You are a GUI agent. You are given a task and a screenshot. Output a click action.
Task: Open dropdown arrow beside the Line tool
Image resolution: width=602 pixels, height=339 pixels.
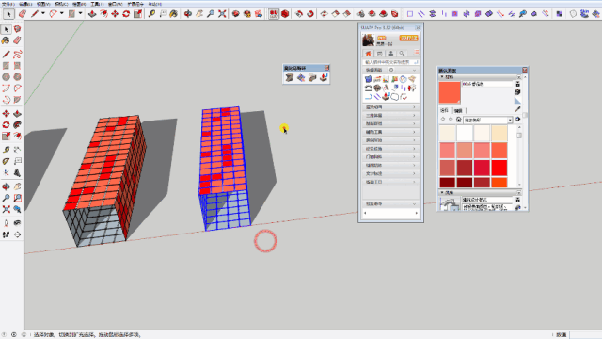click(43, 13)
